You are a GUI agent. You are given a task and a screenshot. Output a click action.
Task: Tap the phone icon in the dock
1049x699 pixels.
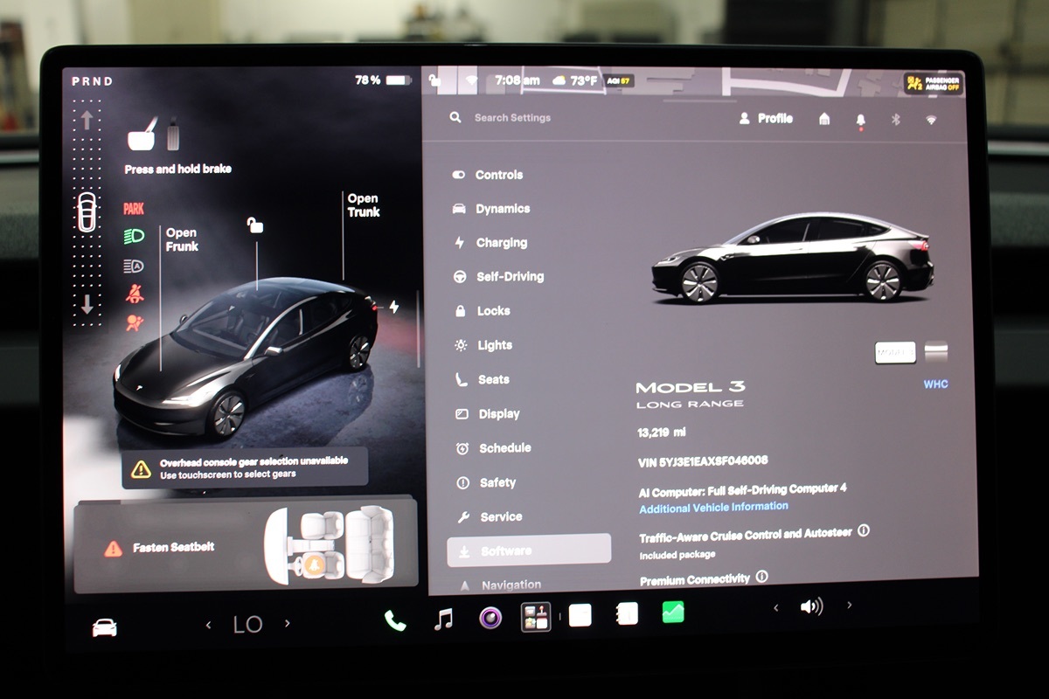395,620
